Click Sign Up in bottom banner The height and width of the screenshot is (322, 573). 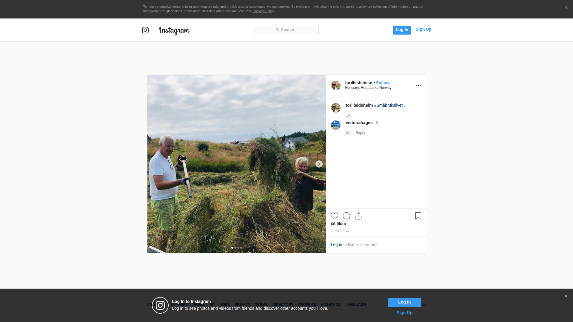[404, 313]
